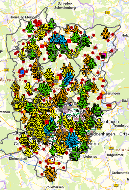The width and height of the screenshot is (129, 190).
Task: Select the Beverungen town label
Action: click(112, 94)
